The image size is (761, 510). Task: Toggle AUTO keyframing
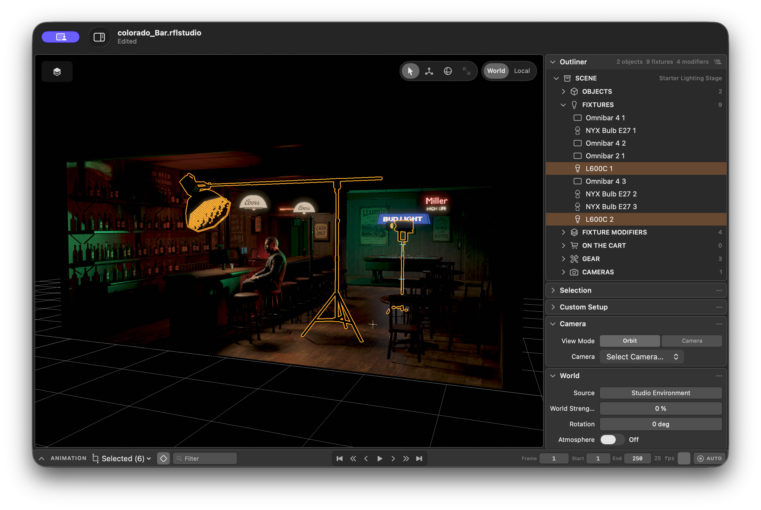709,458
